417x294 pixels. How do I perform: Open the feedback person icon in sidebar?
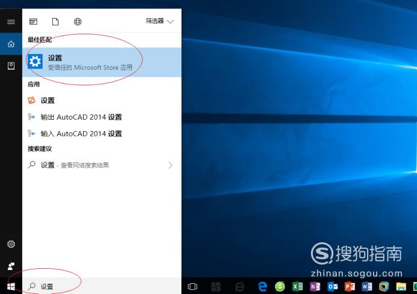(x=11, y=266)
